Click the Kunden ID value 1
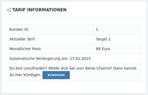 [97, 29]
